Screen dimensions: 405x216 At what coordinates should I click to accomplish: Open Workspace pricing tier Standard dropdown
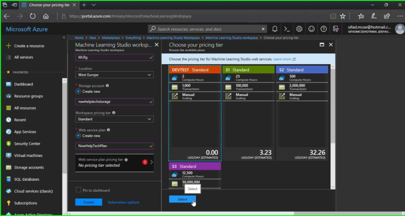click(114, 119)
